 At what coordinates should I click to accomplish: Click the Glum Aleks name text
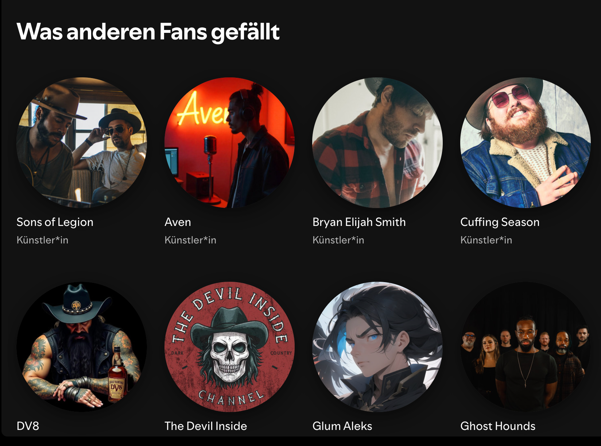coord(342,426)
